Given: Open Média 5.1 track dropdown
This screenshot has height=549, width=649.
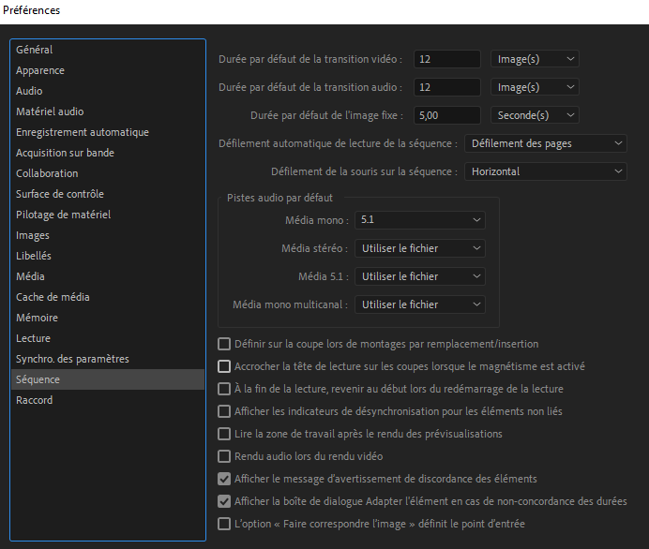Looking at the screenshot, I should coord(420,276).
